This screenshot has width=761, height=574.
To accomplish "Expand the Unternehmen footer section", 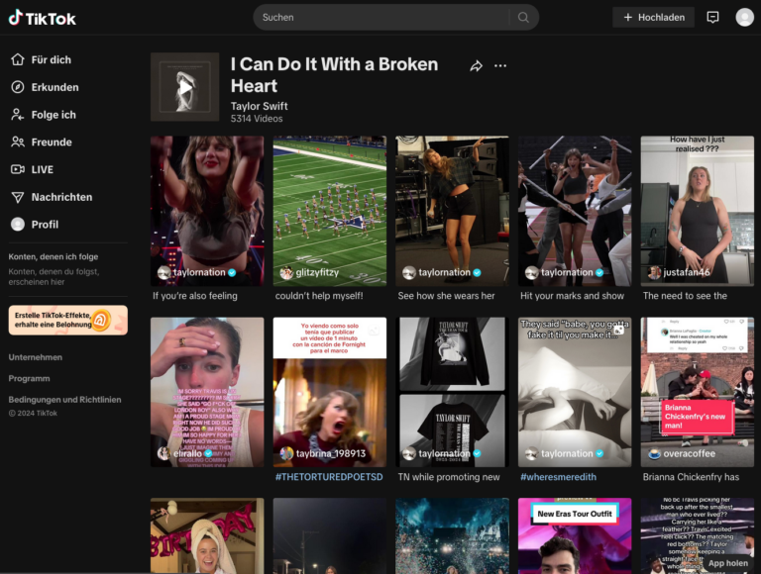I will [x=36, y=357].
